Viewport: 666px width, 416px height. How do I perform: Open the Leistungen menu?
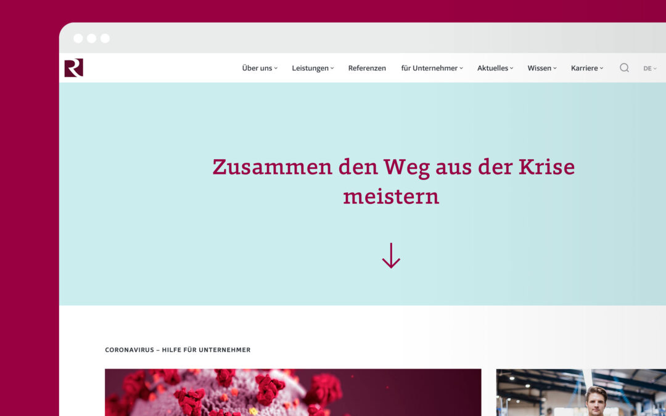point(313,68)
